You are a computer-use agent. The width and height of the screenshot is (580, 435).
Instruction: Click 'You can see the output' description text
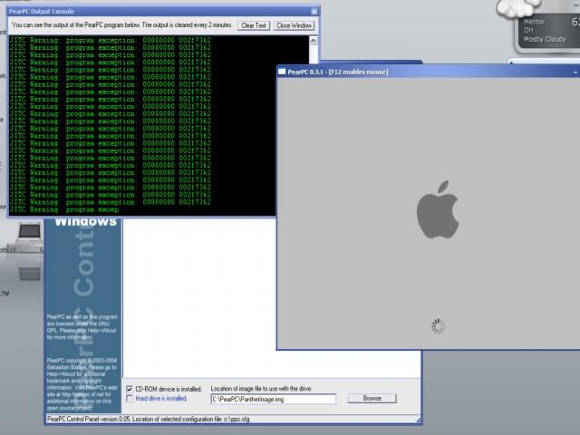click(121, 25)
